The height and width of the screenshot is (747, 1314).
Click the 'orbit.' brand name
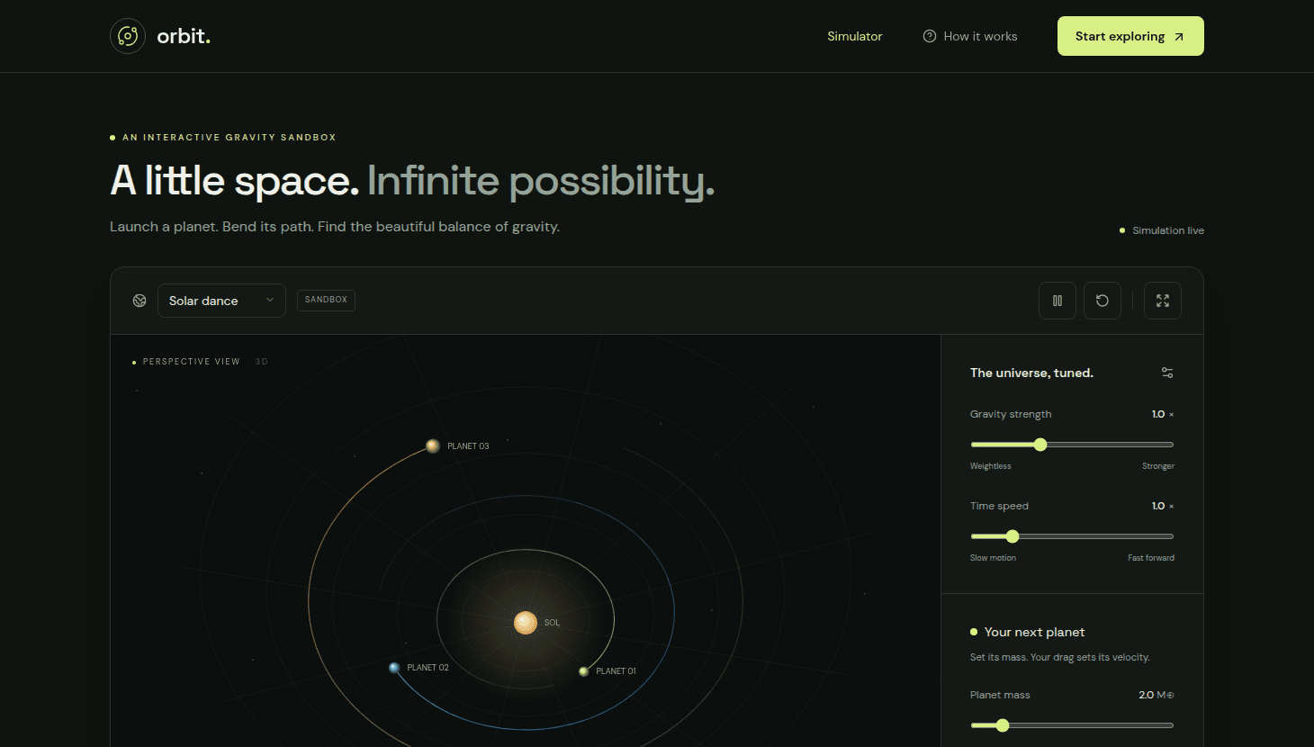point(184,36)
